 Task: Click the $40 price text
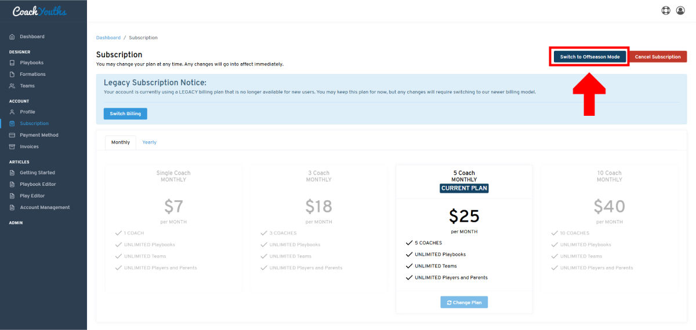coord(610,206)
